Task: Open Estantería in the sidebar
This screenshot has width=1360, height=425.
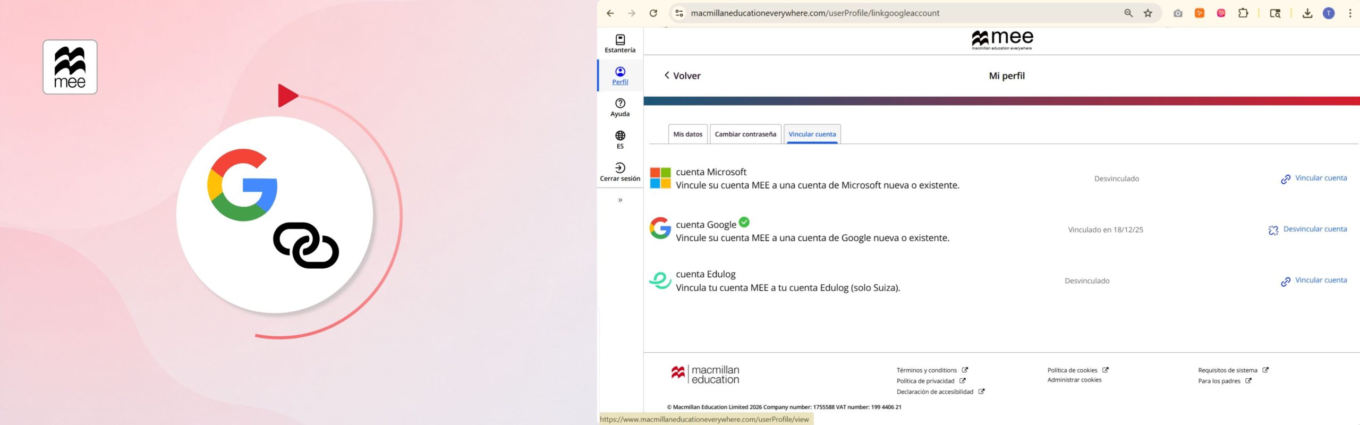Action: click(x=620, y=44)
